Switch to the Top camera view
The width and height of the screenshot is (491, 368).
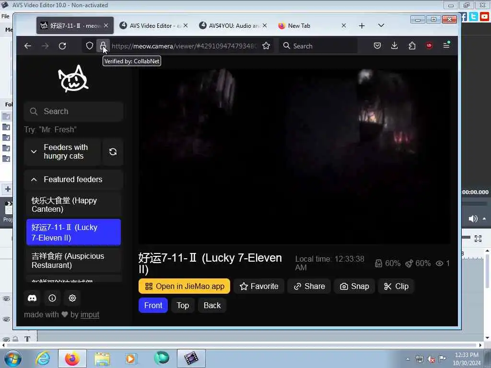[x=183, y=305]
